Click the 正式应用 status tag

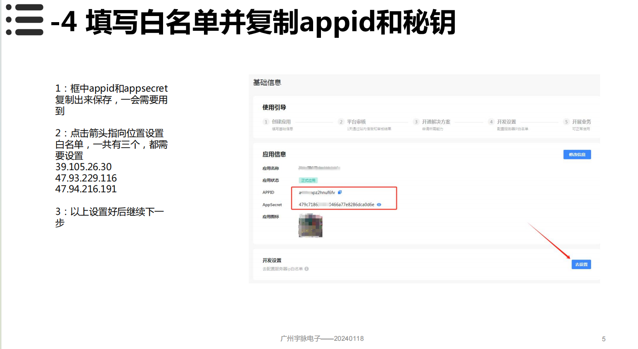pos(308,180)
